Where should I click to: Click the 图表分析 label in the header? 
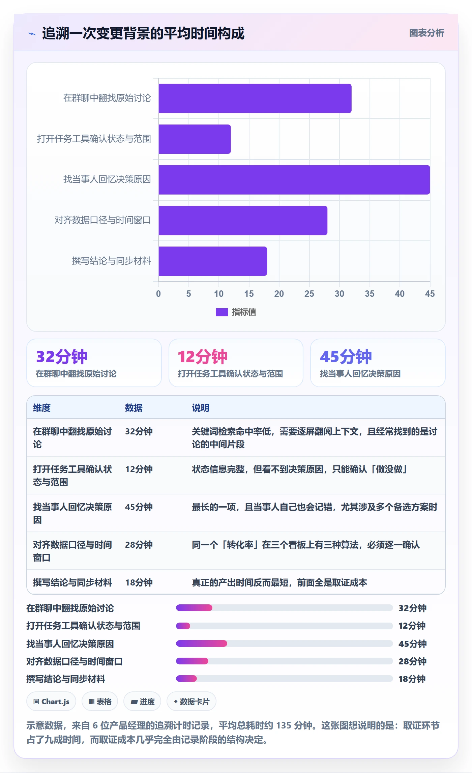click(426, 33)
